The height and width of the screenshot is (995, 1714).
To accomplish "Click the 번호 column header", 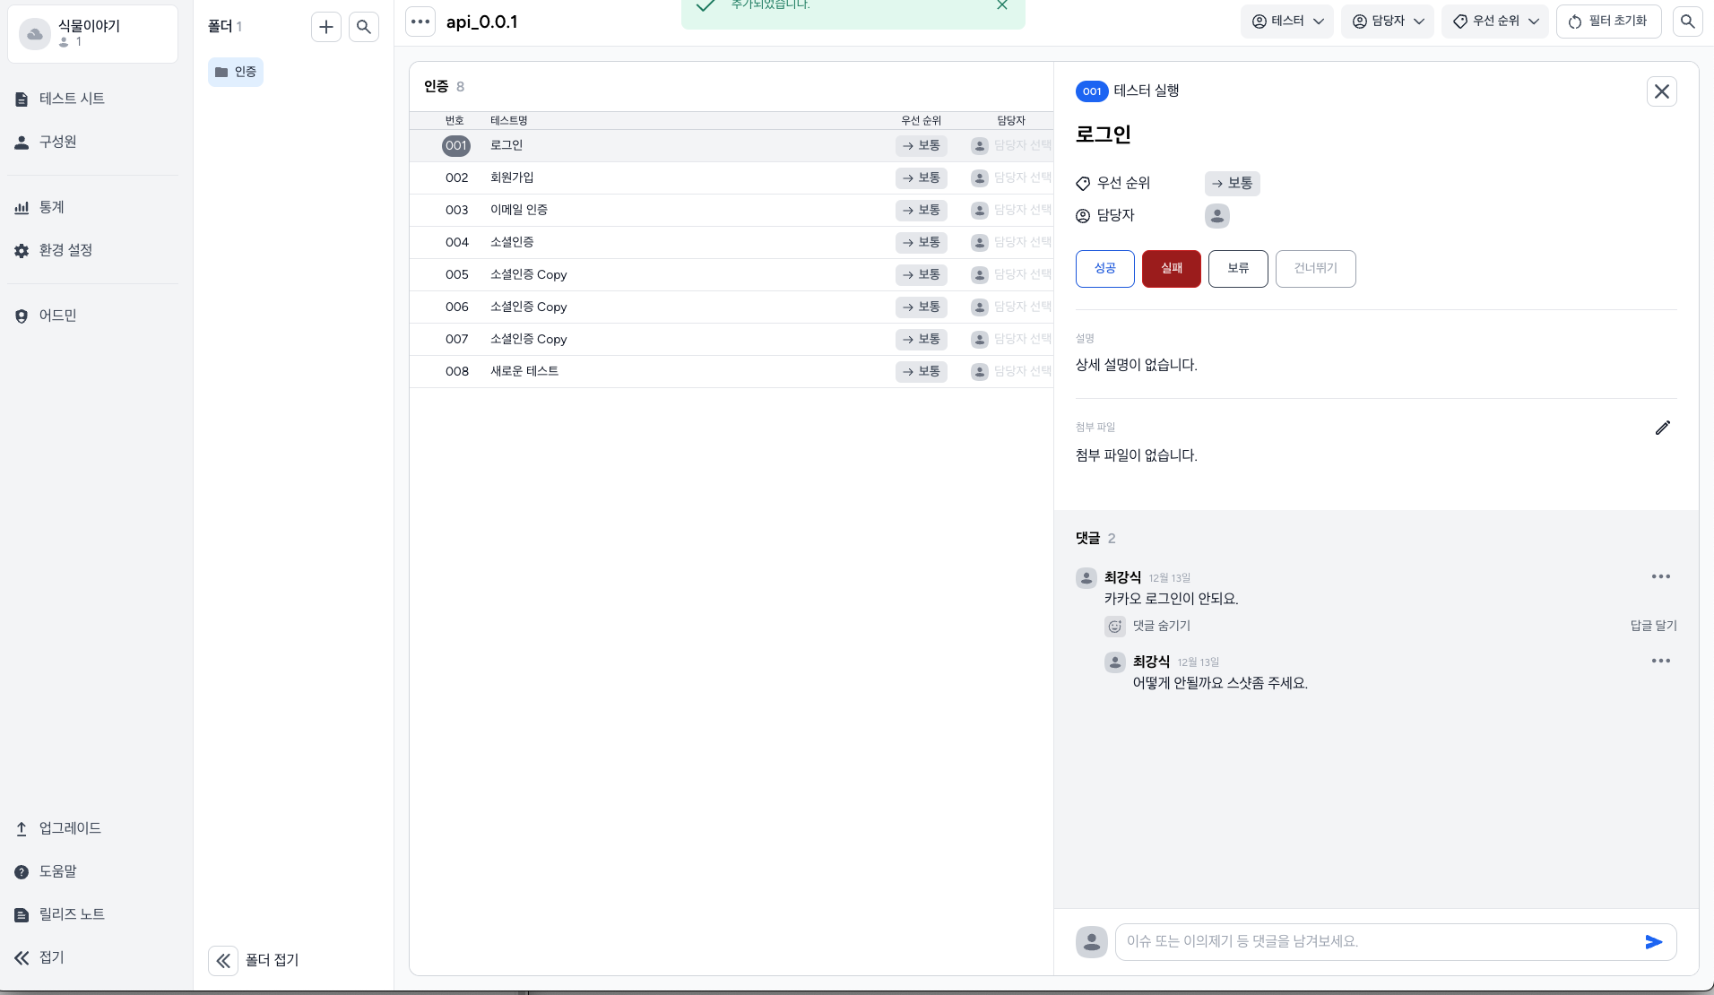I will [454, 120].
